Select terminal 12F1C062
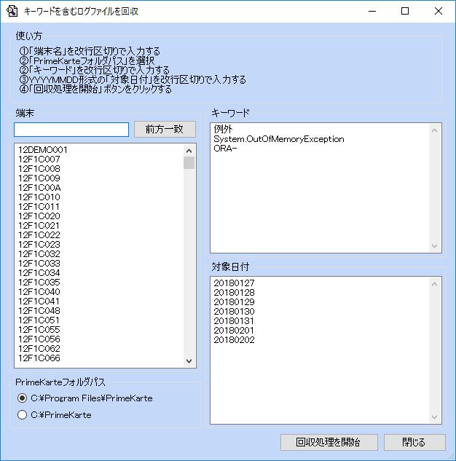 pos(39,348)
